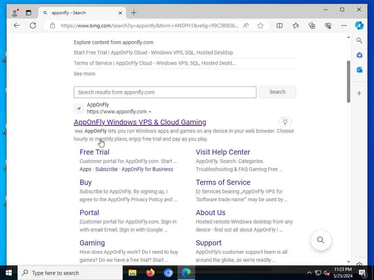This screenshot has width=374, height=280.
Task: Open Outlook sidebar app
Action: point(359,70)
